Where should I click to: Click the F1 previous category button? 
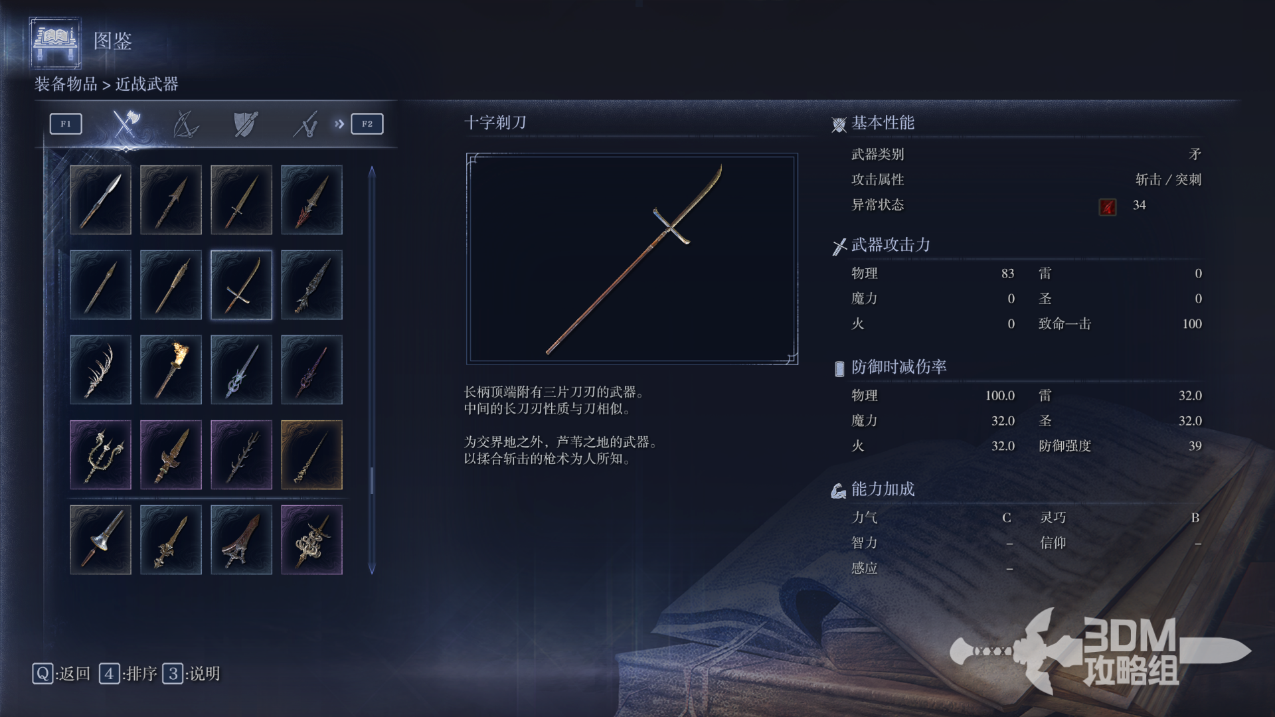coord(66,123)
